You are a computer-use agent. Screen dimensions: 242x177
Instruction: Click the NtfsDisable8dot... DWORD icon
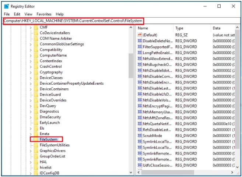coord(140,70)
